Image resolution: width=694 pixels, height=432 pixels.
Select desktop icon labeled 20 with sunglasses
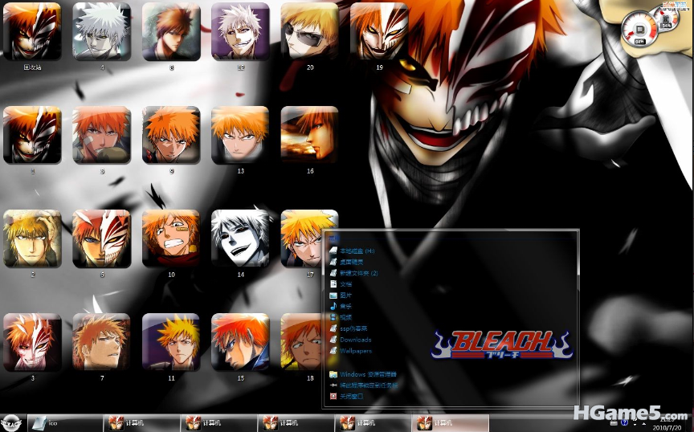[310, 31]
